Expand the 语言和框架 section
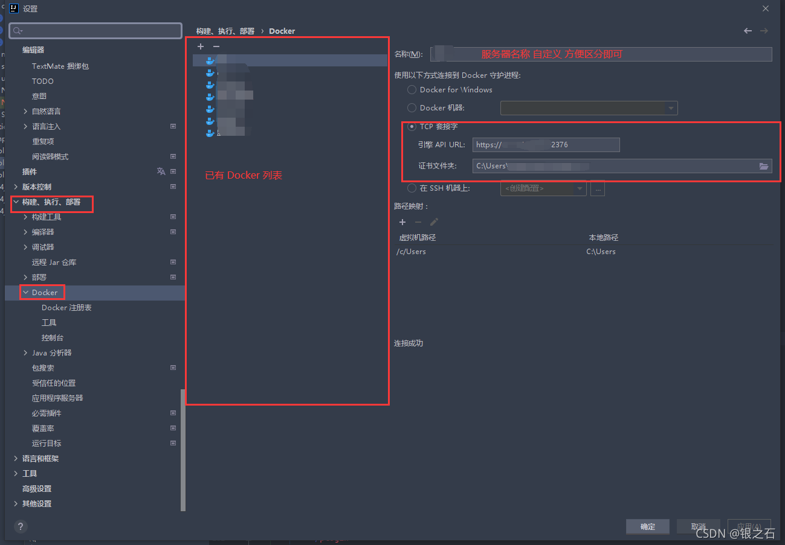The image size is (785, 545). (x=16, y=459)
